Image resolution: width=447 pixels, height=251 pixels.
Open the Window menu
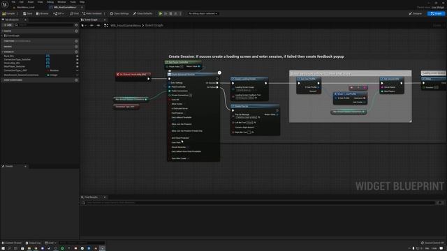[61, 2]
